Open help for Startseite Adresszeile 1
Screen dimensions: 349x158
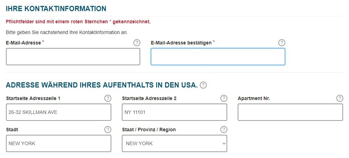(108, 98)
